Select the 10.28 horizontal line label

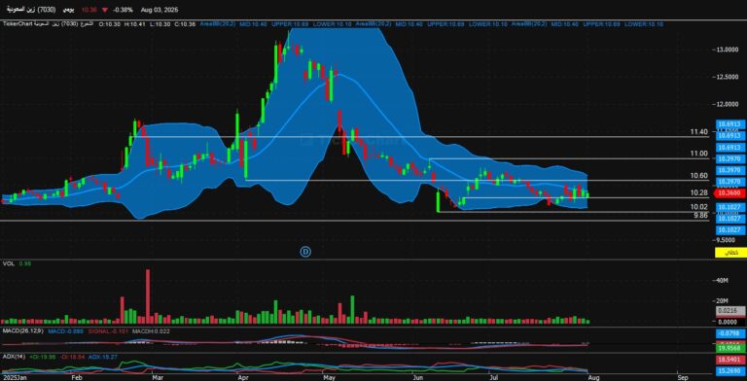point(699,192)
